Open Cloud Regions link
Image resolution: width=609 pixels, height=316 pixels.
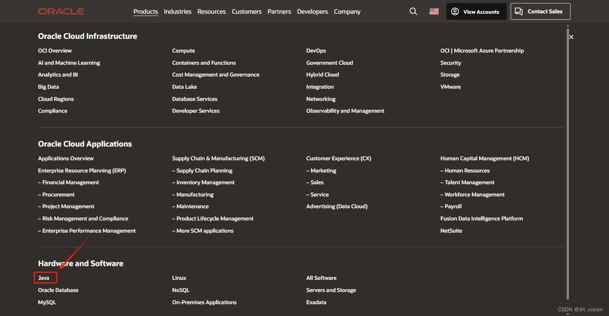pos(56,99)
